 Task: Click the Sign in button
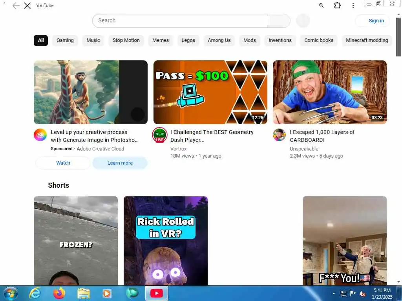tap(373, 21)
